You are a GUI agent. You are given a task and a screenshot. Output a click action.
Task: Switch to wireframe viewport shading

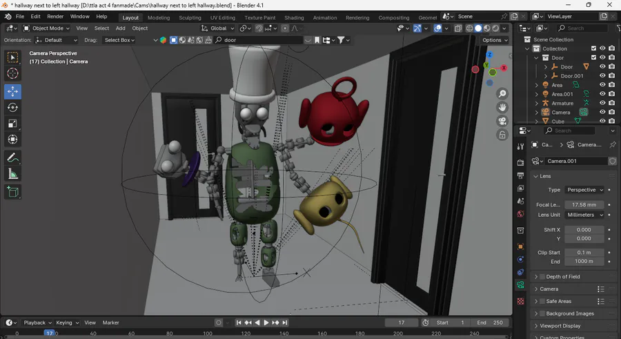click(469, 28)
